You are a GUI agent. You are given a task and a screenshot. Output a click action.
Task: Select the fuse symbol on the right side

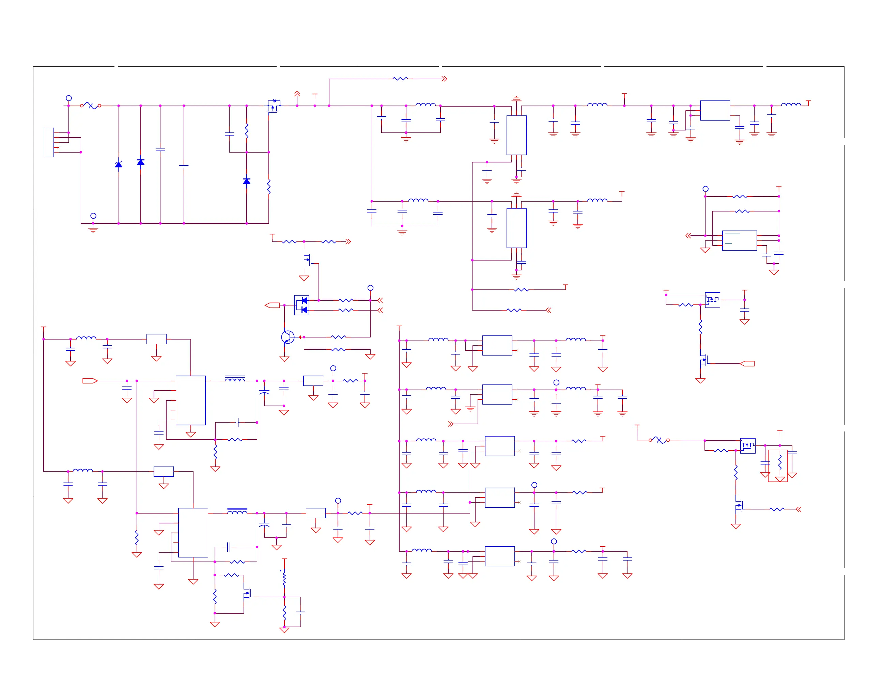[x=659, y=440]
